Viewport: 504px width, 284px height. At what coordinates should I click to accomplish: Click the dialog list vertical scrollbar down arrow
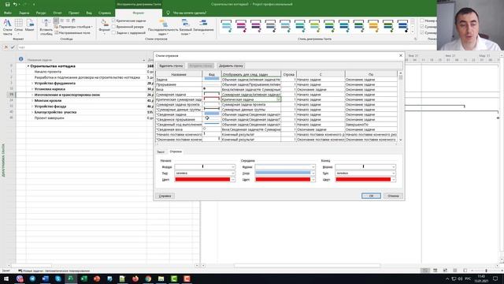[x=401, y=140]
